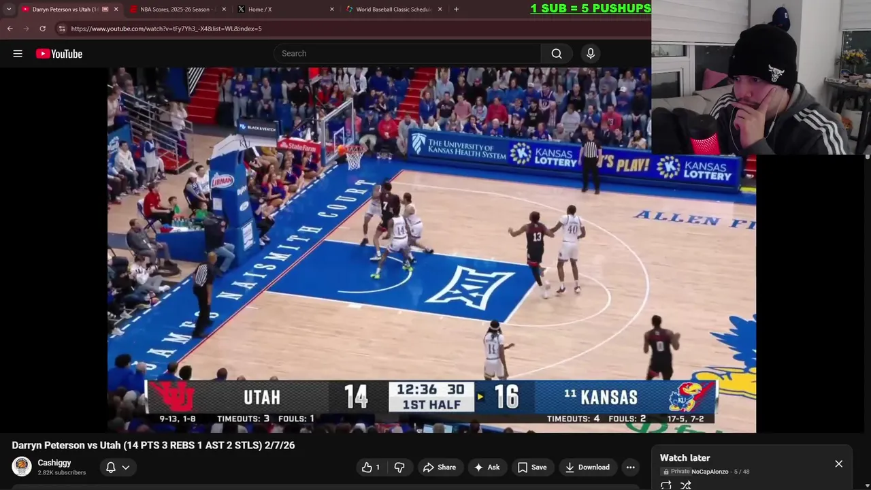Share the video

(x=440, y=468)
